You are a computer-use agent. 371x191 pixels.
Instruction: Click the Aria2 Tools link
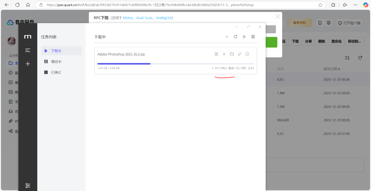click(144, 18)
